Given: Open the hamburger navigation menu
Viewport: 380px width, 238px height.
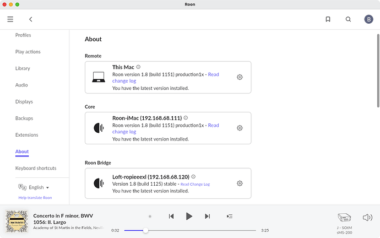Looking at the screenshot, I should coord(10,19).
